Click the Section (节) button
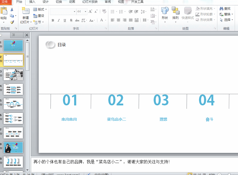Viewport: 238px width, 175px height. point(39,22)
